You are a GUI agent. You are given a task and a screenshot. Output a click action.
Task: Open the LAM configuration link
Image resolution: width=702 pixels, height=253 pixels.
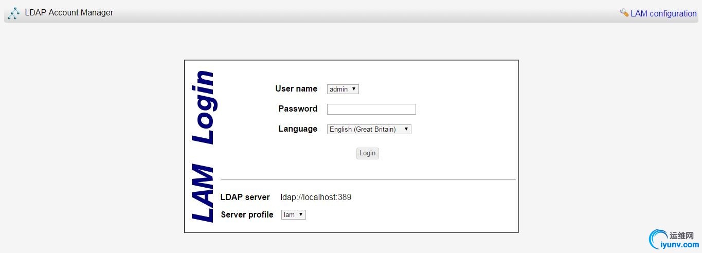click(x=663, y=13)
